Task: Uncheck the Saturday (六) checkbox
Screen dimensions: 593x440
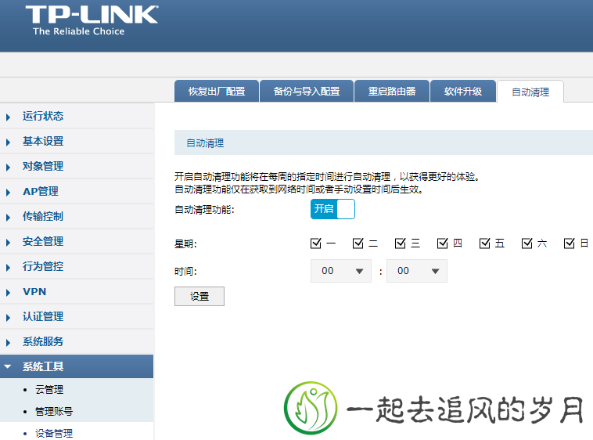Action: 527,243
